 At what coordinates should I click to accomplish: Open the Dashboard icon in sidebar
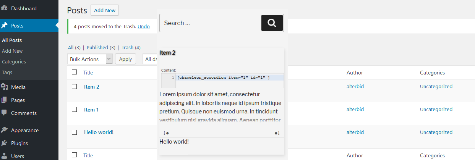pyautogui.click(x=5, y=8)
